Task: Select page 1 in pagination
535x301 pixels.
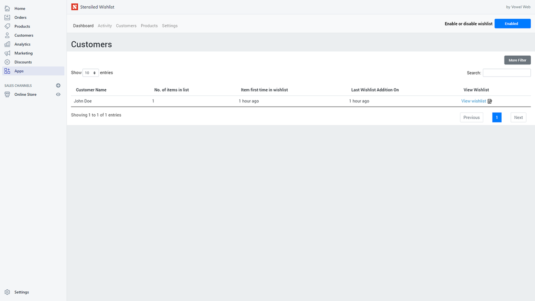Action: [497, 117]
